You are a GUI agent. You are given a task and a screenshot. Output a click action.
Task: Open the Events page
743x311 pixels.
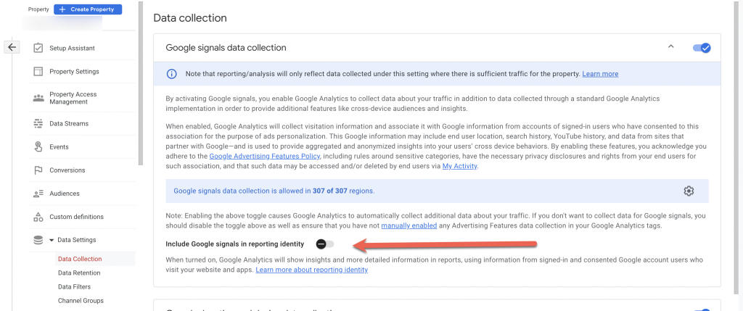pyautogui.click(x=59, y=146)
